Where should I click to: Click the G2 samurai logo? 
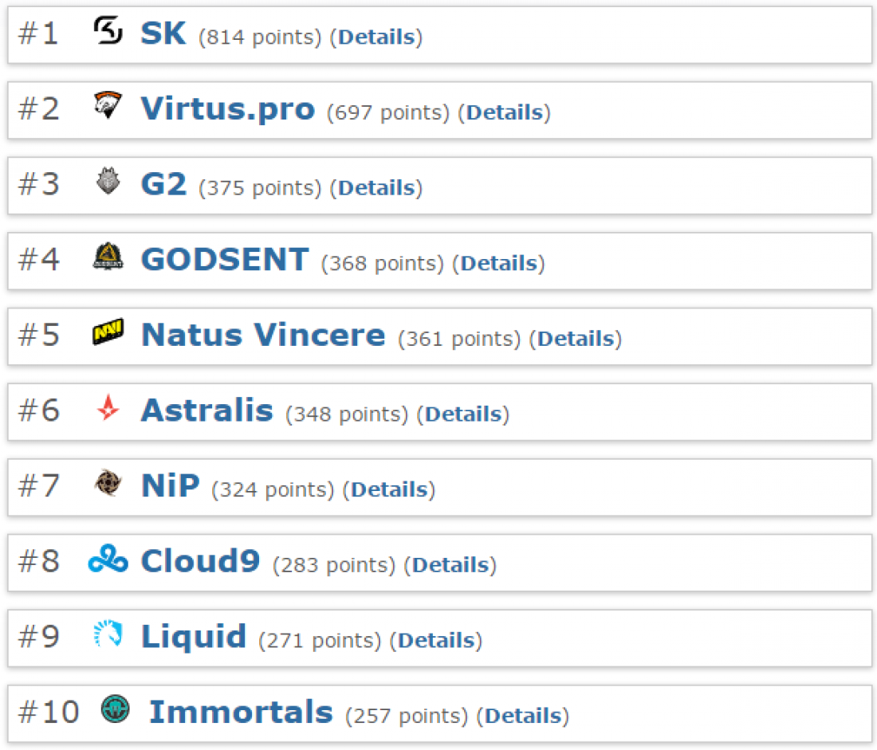(108, 181)
